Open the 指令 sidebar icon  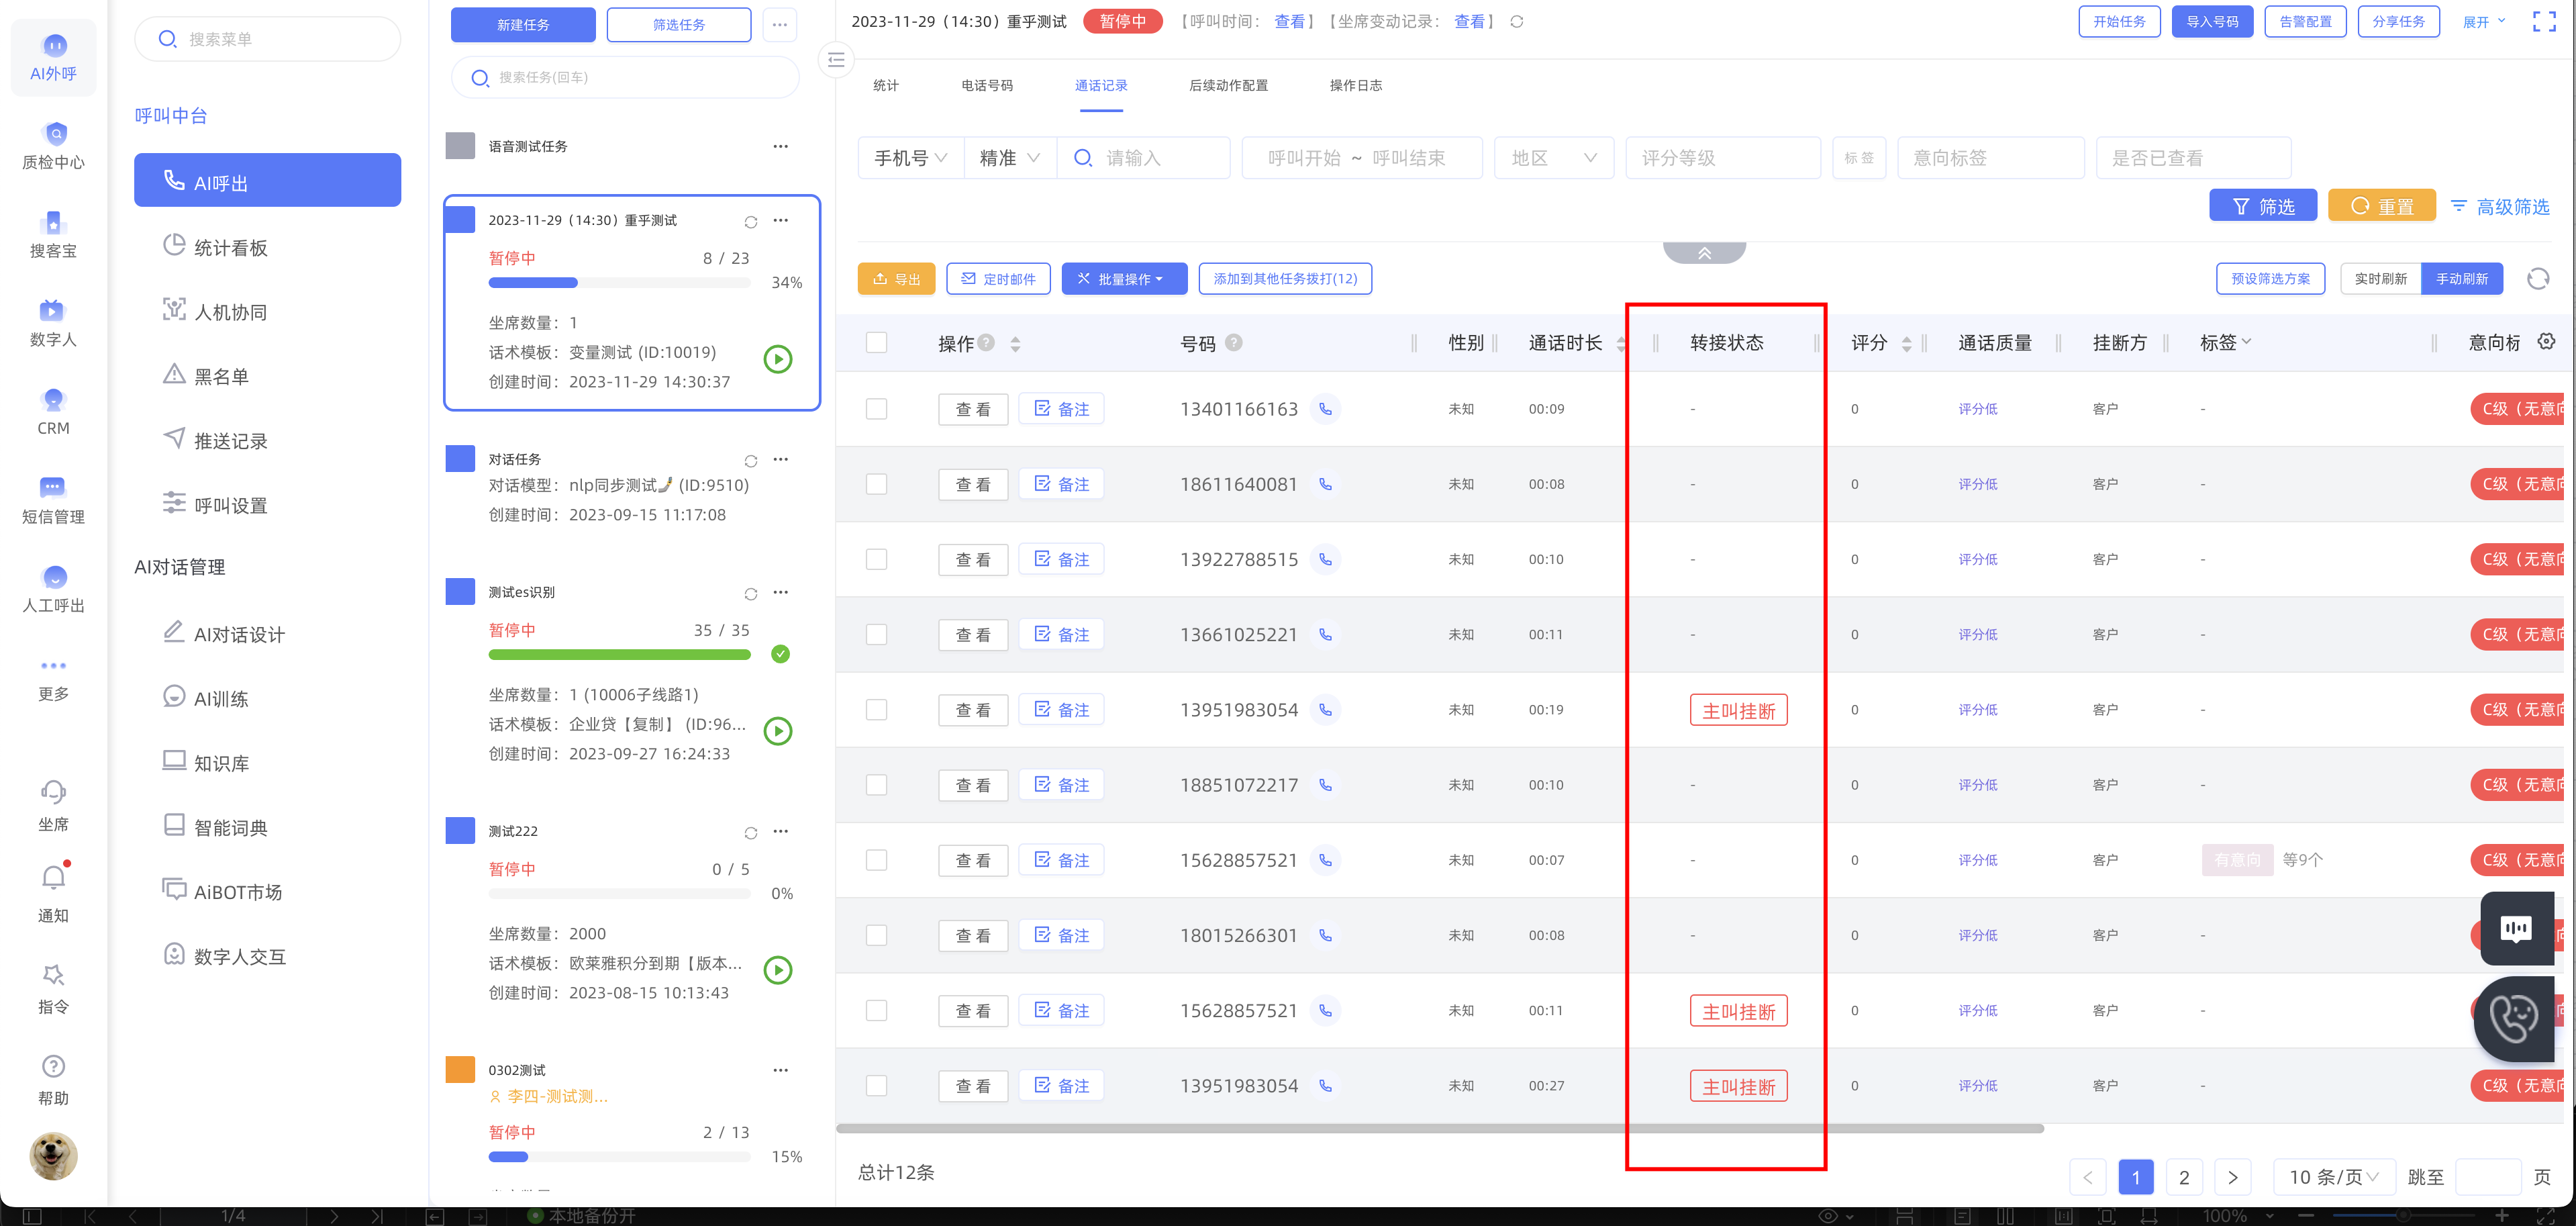(54, 975)
